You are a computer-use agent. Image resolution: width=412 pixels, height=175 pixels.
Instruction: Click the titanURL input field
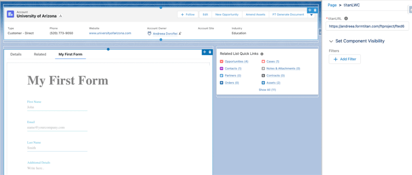click(x=367, y=26)
